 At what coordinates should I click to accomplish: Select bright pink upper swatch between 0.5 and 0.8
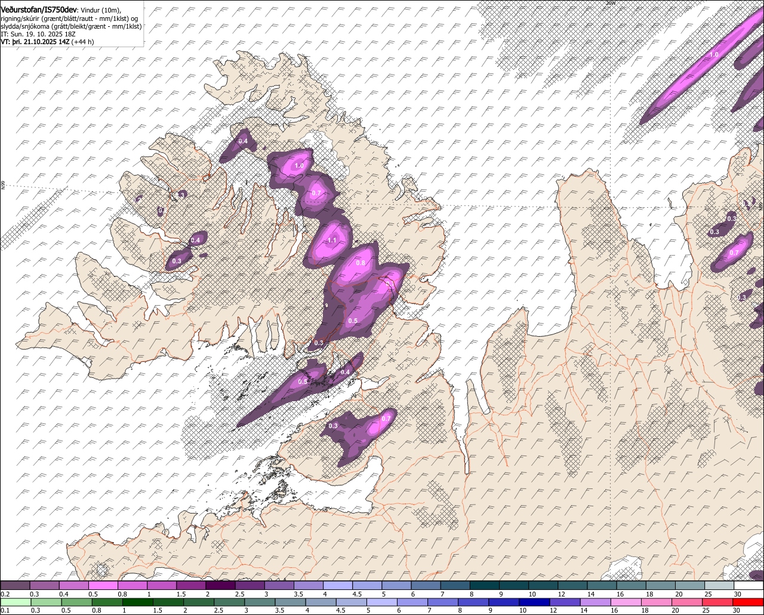pos(103,585)
